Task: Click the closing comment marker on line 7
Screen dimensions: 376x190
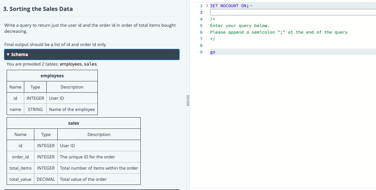Action: [x=212, y=39]
